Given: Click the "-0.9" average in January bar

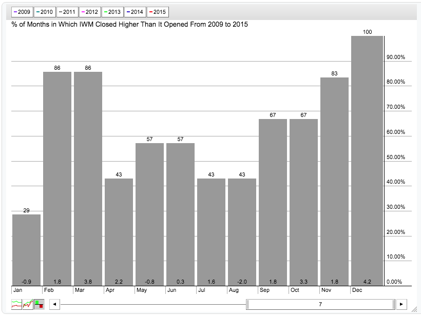Looking at the screenshot, I should 27,282.
